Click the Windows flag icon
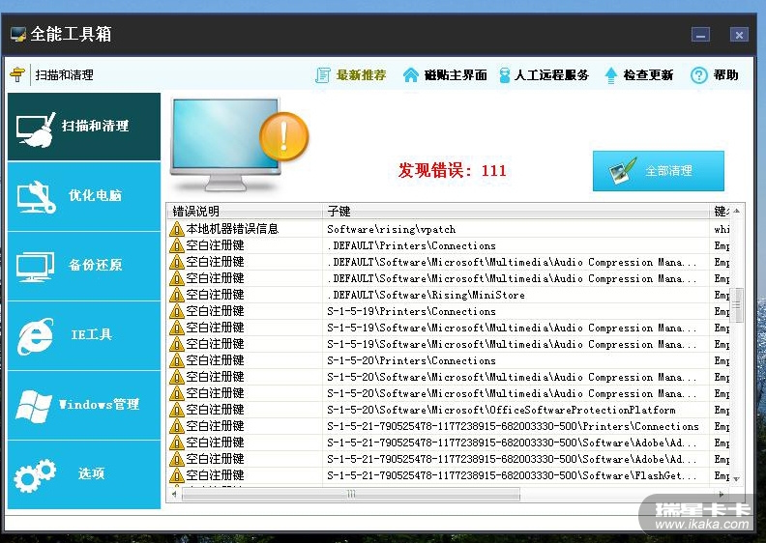 (x=33, y=406)
